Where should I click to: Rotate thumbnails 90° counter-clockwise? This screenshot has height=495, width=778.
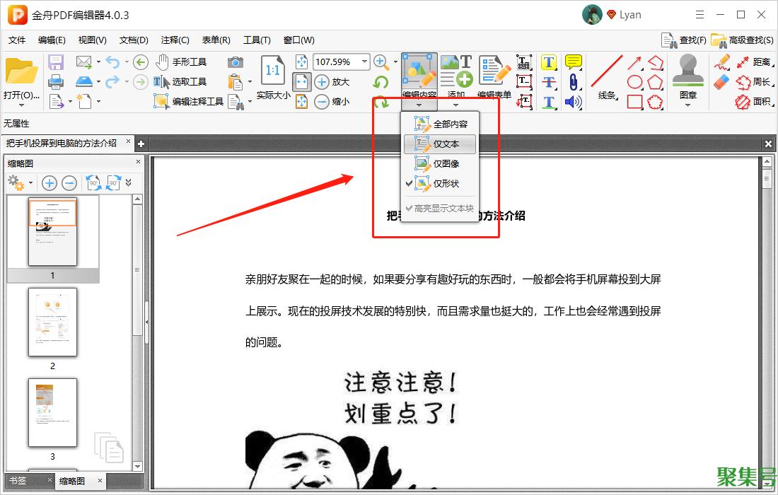click(93, 183)
